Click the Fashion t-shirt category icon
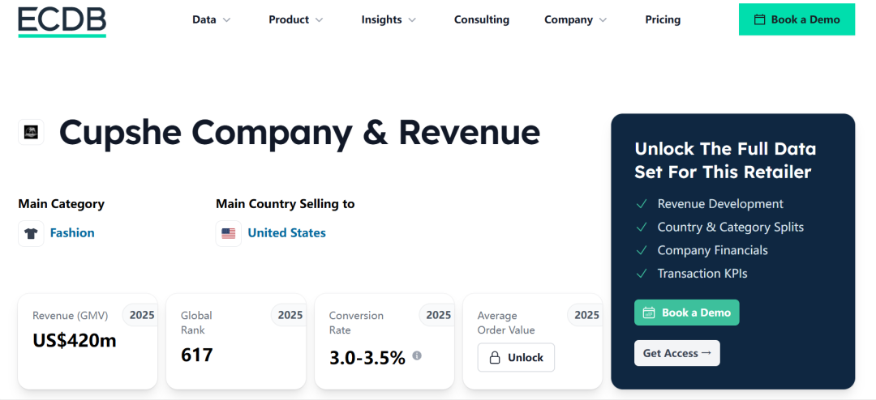Image resolution: width=876 pixels, height=400 pixels. 31,233
